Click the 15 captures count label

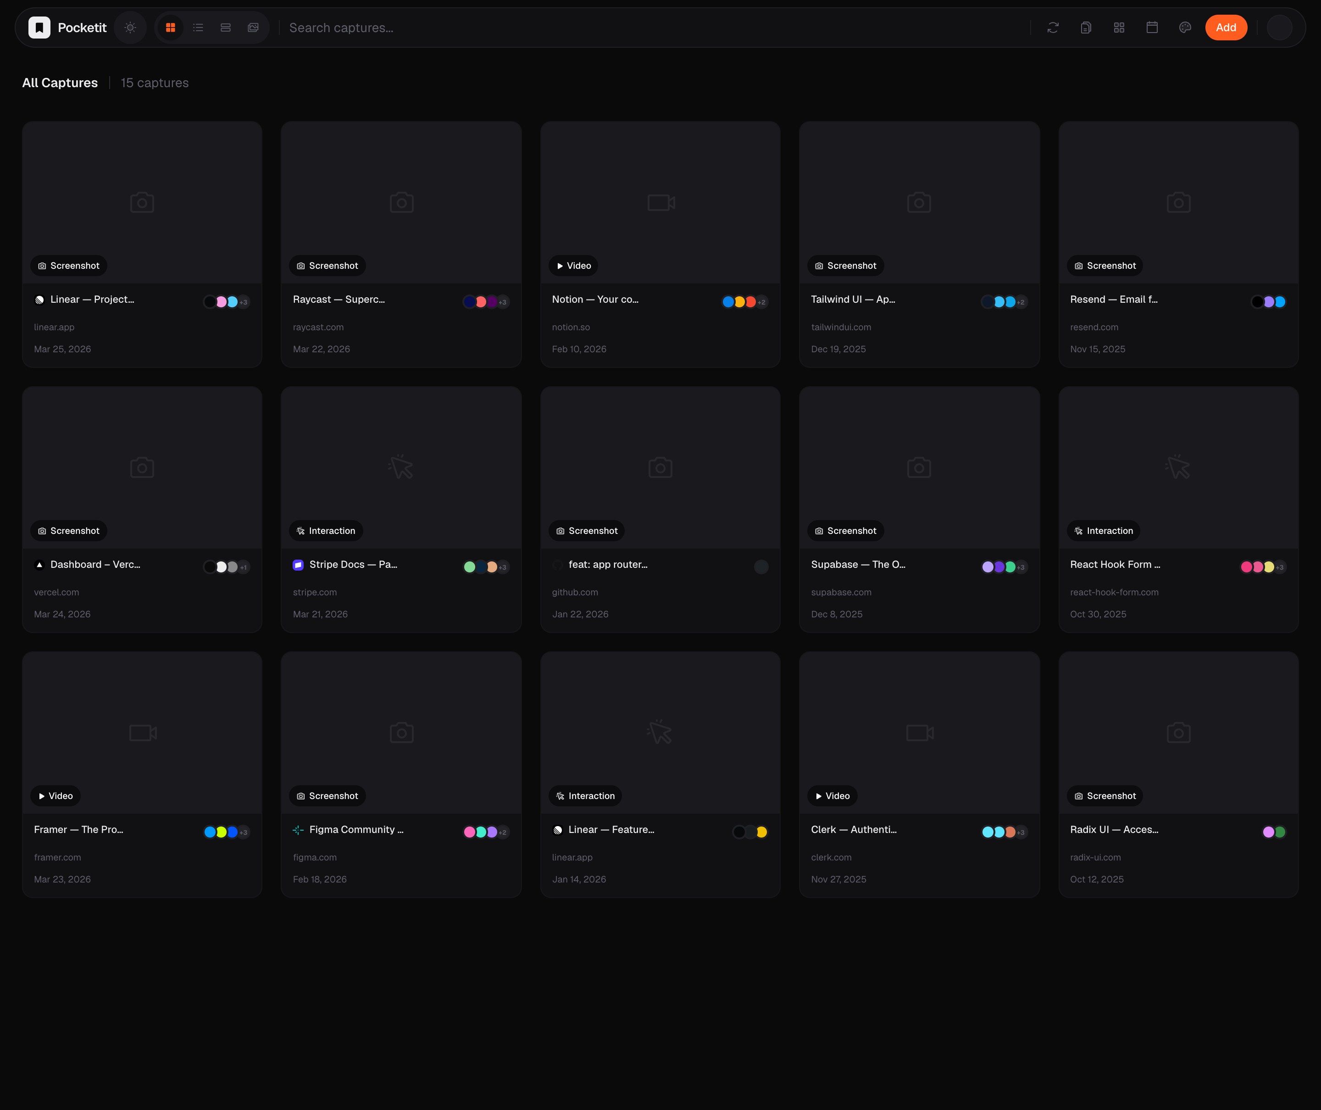(155, 83)
